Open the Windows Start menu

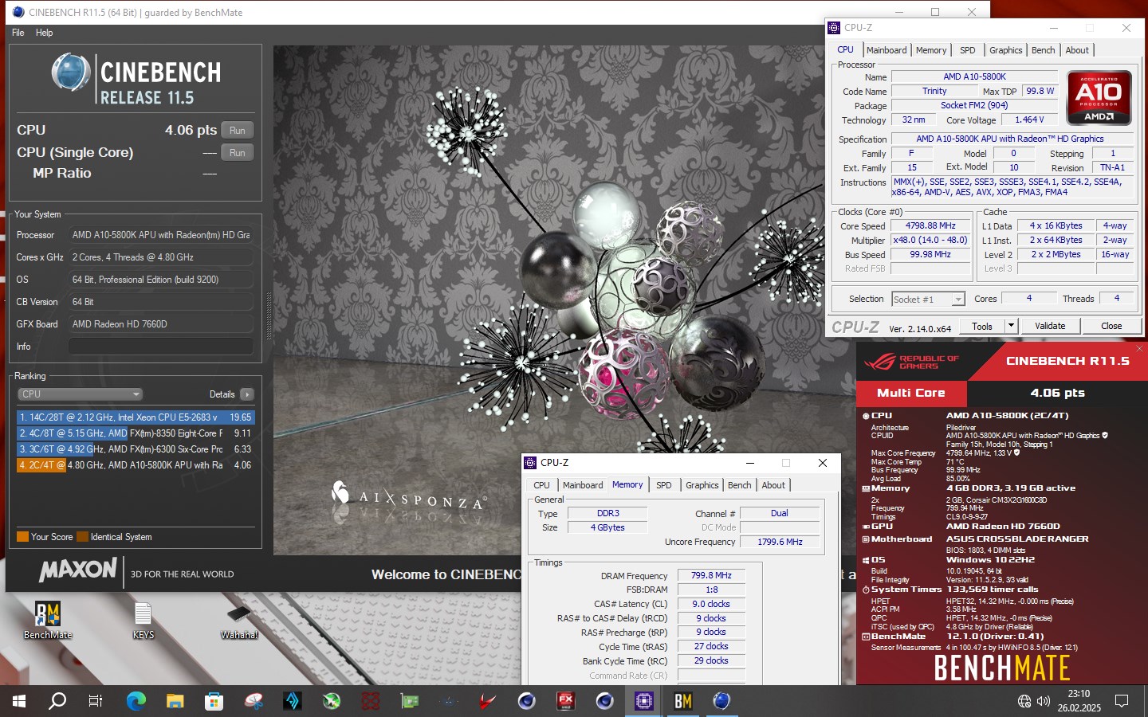(19, 701)
